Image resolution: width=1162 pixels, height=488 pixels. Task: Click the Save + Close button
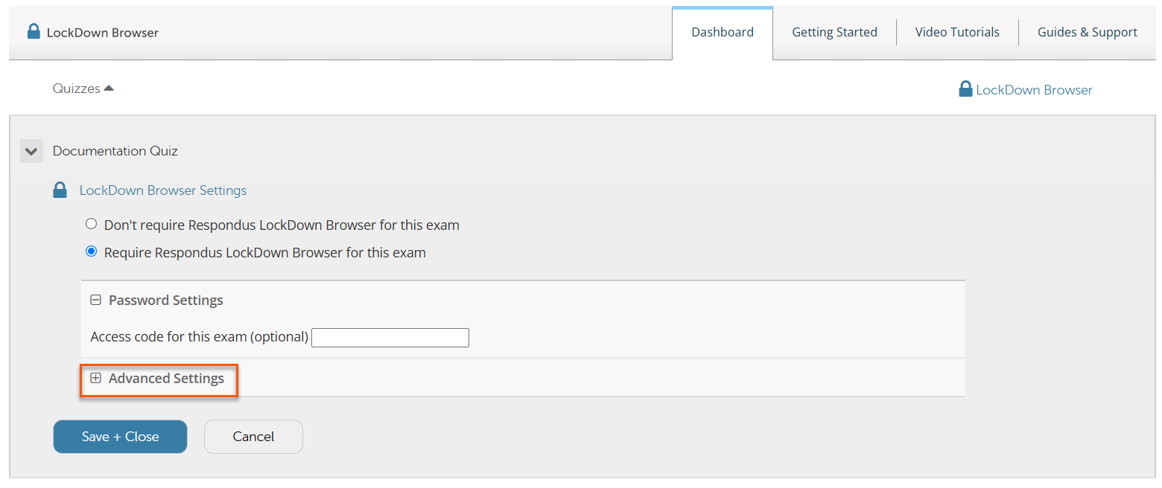(x=120, y=437)
